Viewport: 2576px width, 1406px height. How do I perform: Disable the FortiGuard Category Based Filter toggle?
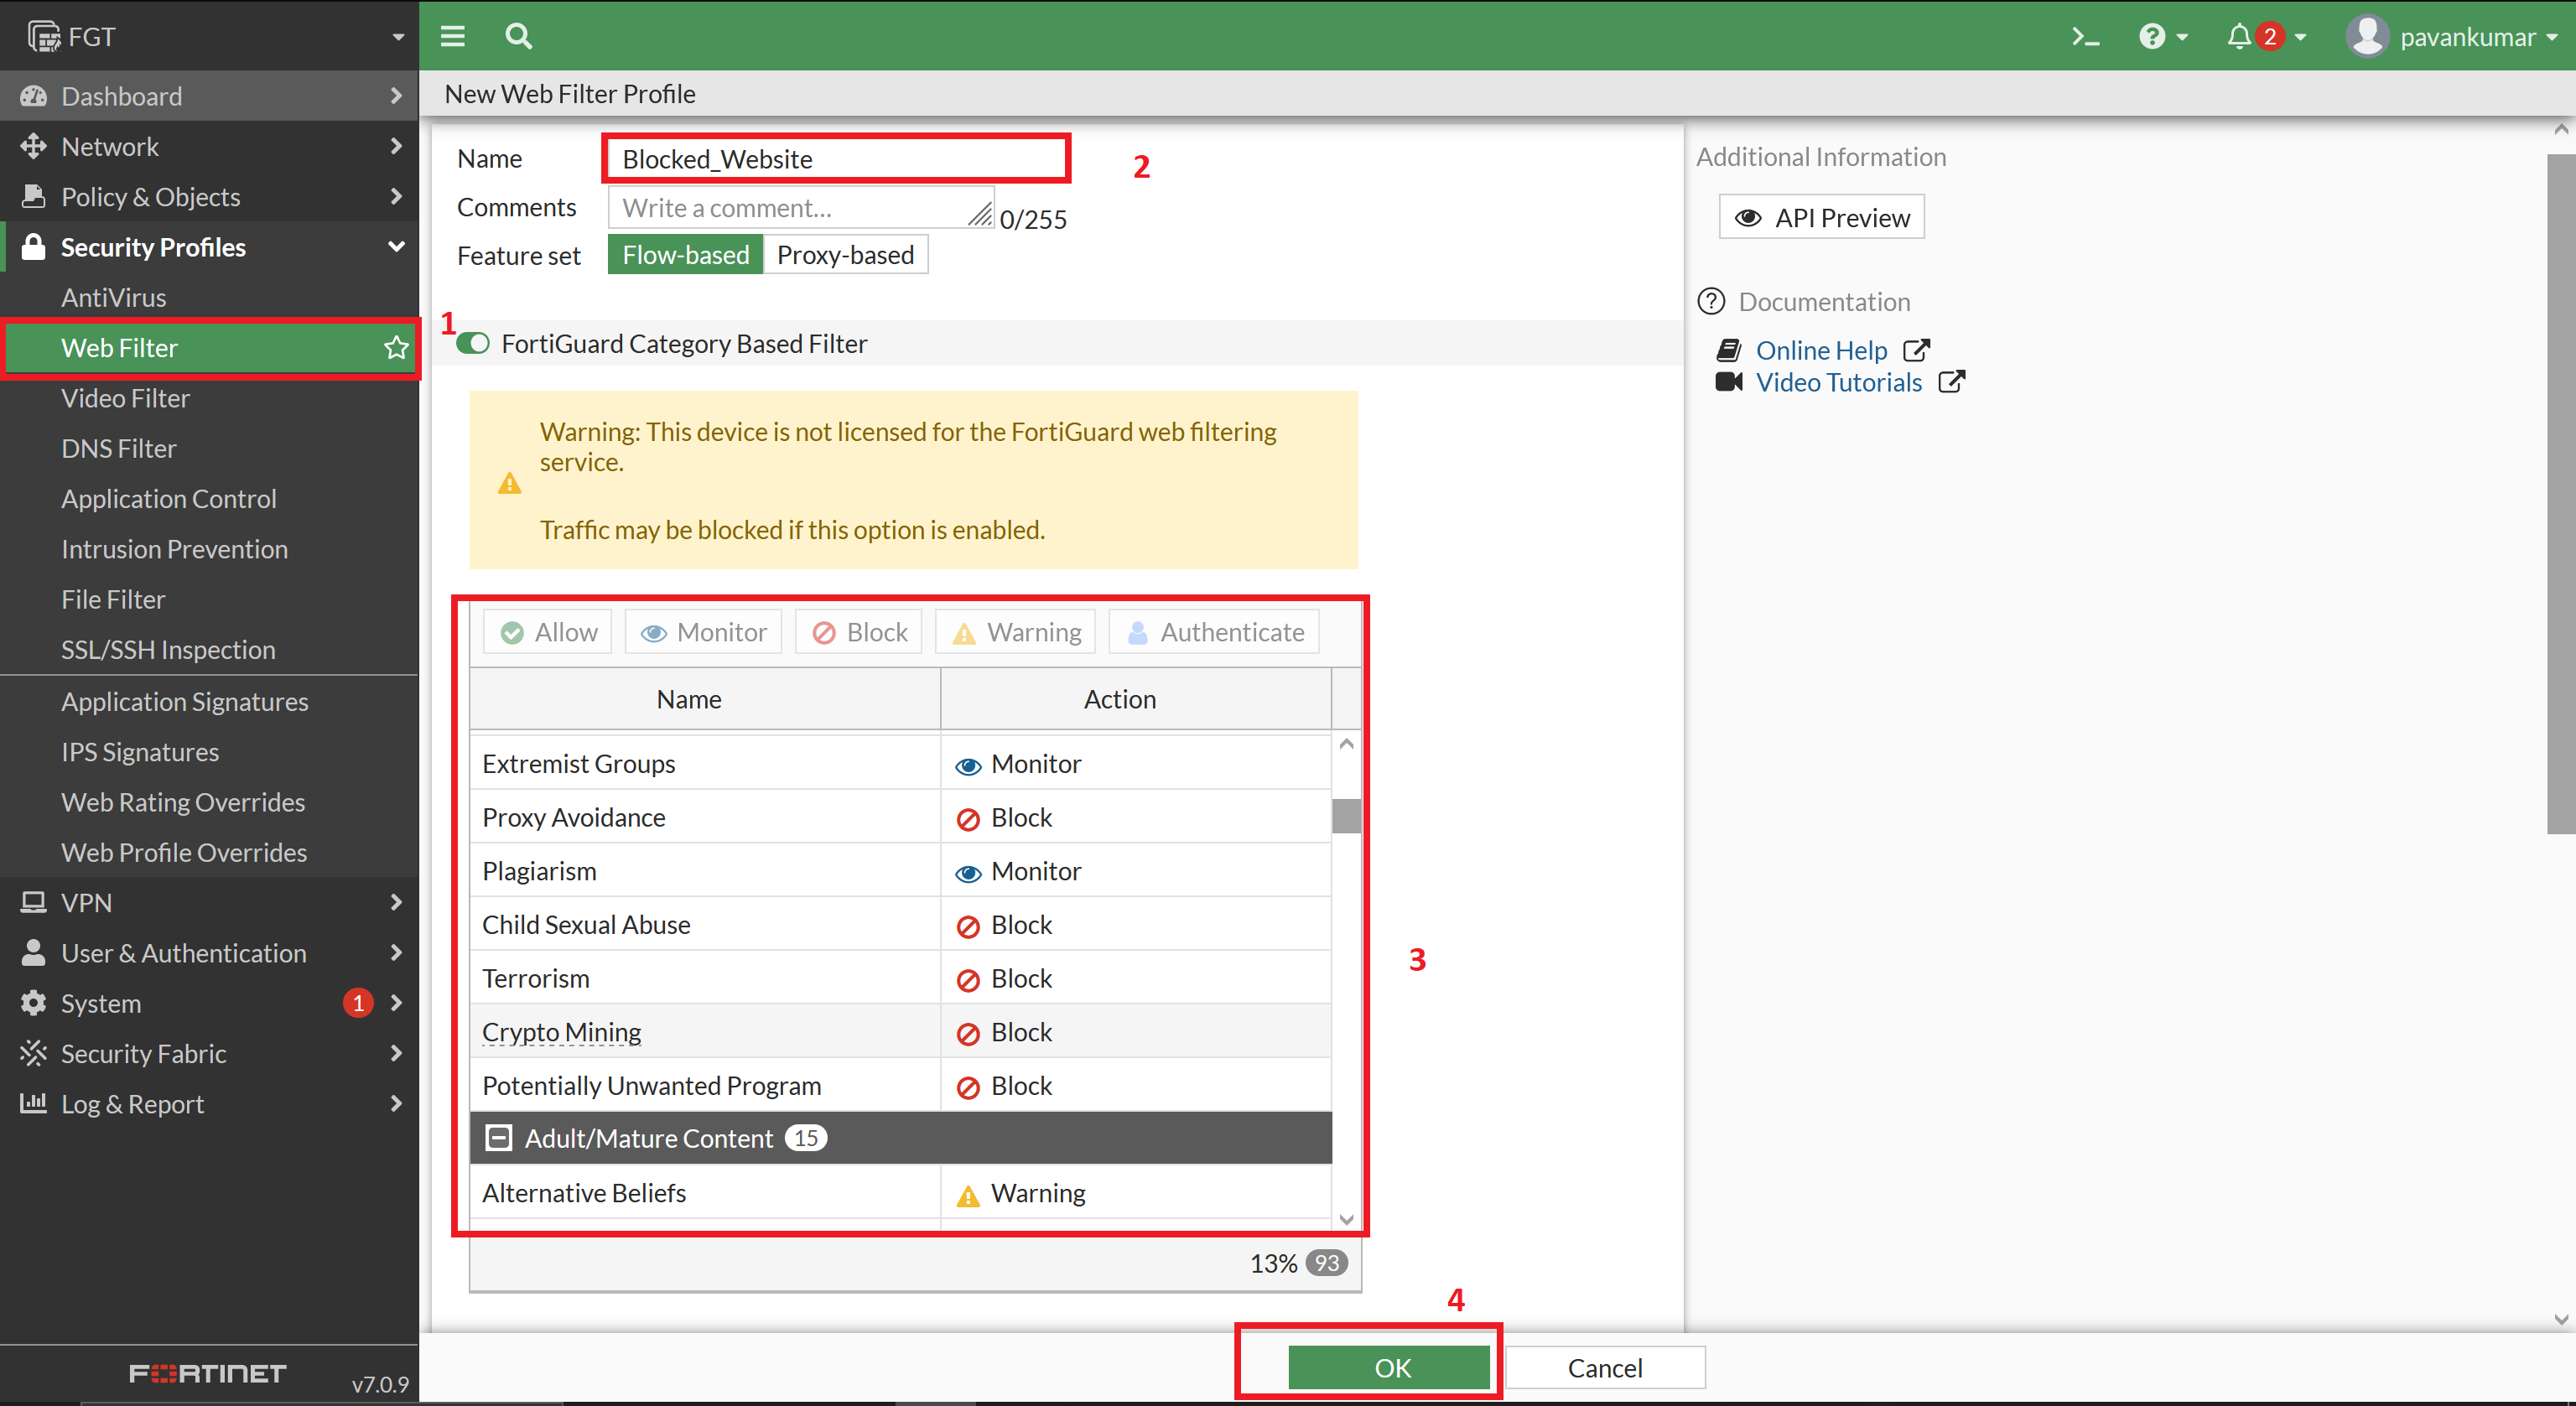pos(471,343)
